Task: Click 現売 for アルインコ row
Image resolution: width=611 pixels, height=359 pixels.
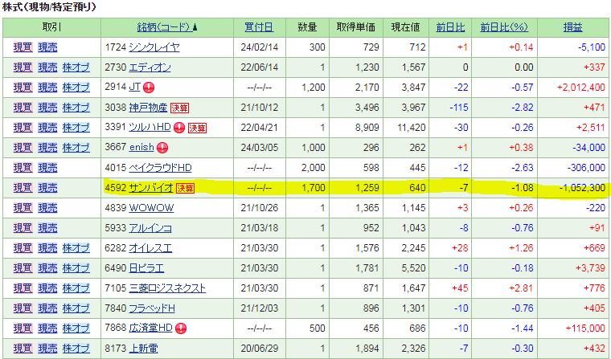Action: [x=47, y=228]
